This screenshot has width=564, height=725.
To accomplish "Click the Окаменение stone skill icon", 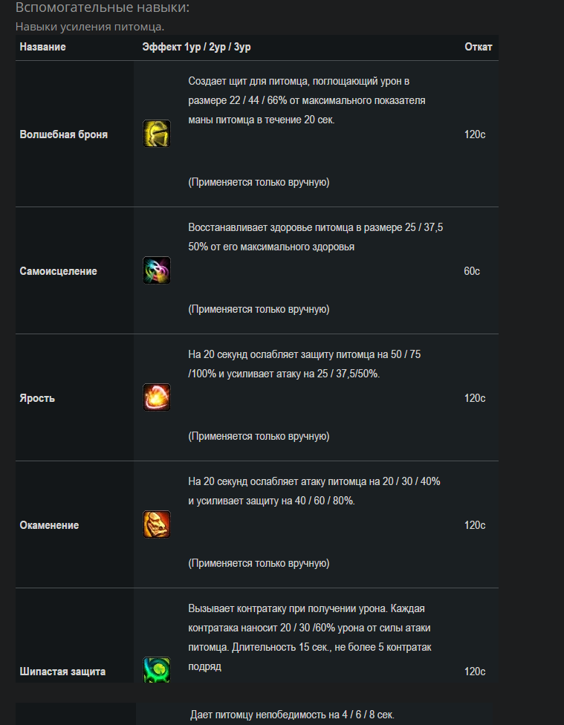I will pyautogui.click(x=156, y=524).
